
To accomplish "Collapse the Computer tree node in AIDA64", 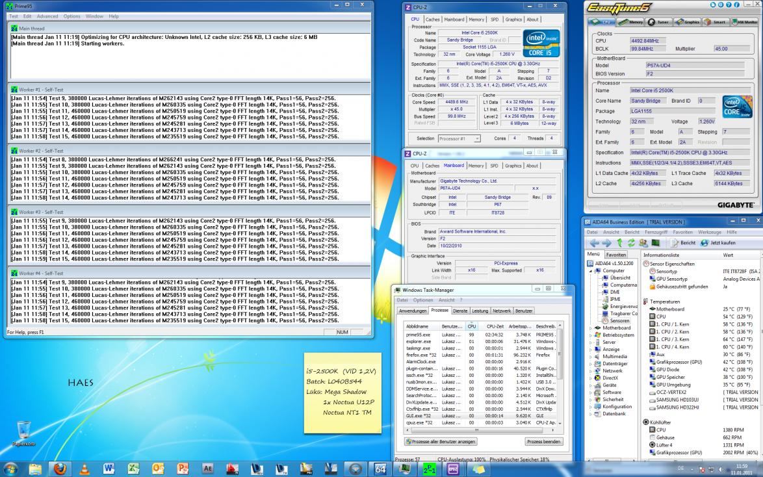I will tap(591, 270).
